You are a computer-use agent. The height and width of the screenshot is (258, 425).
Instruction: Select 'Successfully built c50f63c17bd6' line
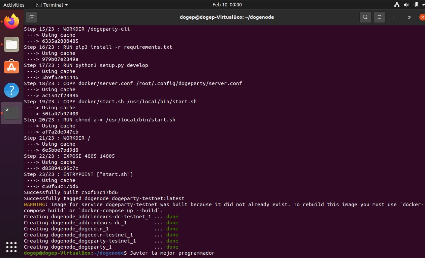[x=71, y=192]
